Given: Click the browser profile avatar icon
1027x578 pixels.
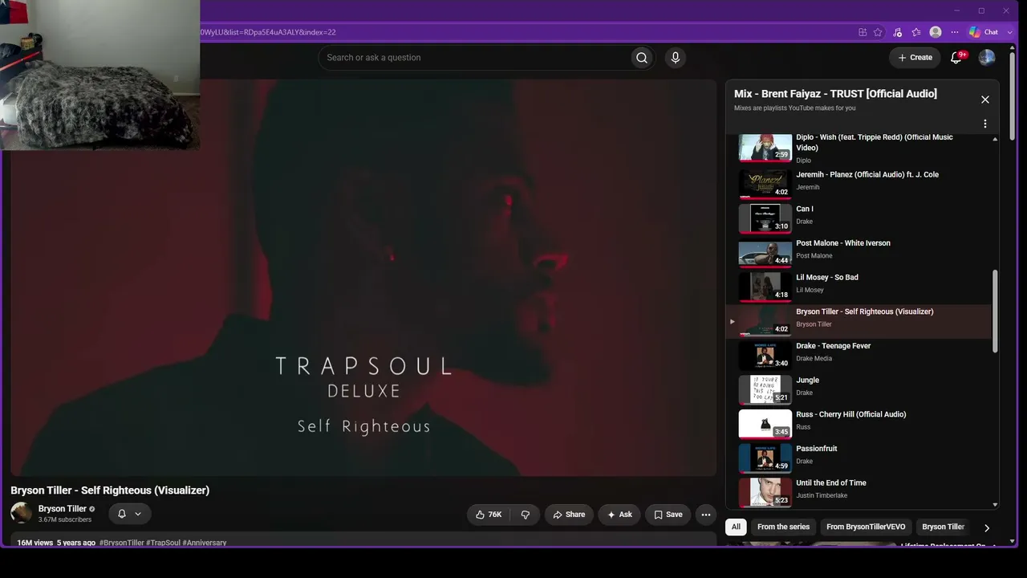Looking at the screenshot, I should pos(936,32).
